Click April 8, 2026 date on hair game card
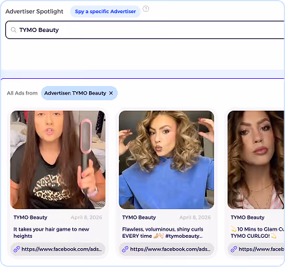Screen dimensions: 285x267 click(x=87, y=218)
